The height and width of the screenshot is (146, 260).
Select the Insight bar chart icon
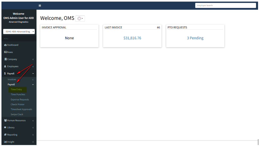(5, 142)
